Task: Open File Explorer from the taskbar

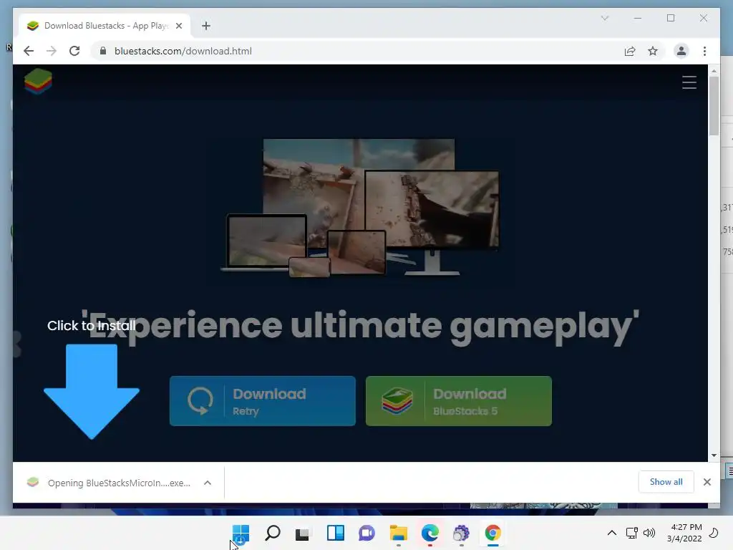Action: pos(398,533)
